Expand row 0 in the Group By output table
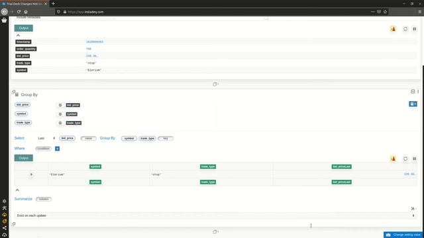Screen dimensions: 424x238 pyautogui.click(x=31, y=175)
